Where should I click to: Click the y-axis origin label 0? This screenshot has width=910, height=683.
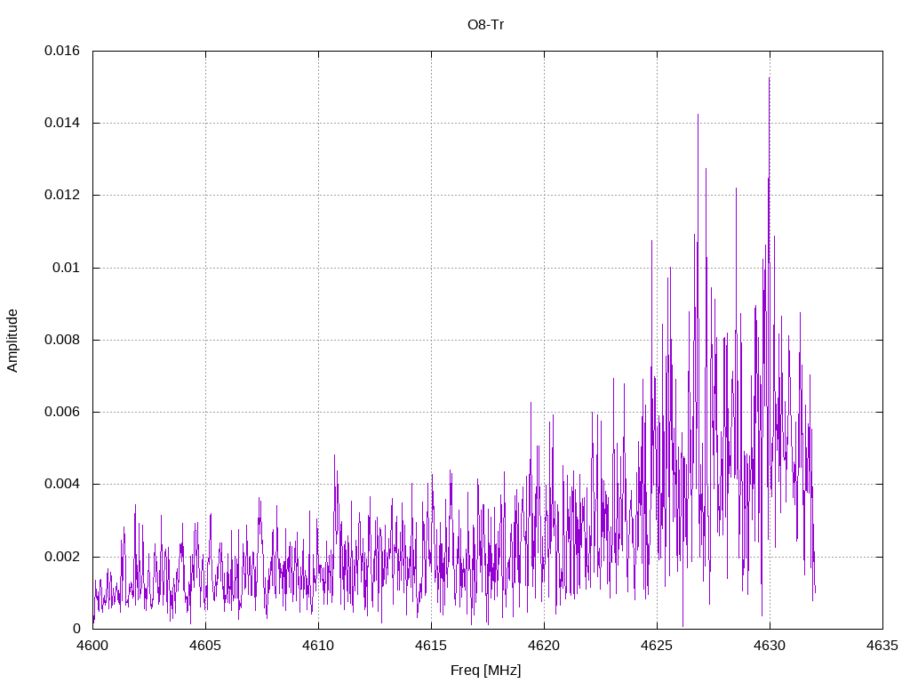click(76, 629)
